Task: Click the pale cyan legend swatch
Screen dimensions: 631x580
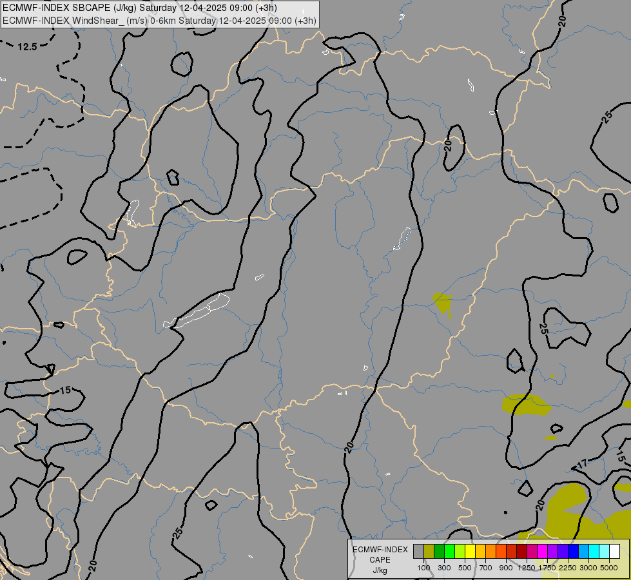Action: 604,551
